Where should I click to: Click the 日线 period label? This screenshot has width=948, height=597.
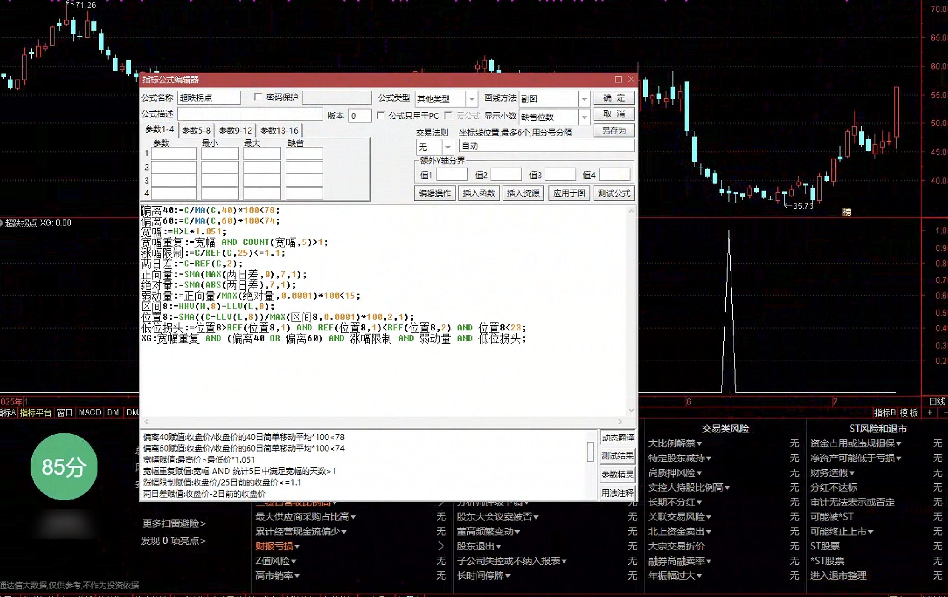pyautogui.click(x=937, y=401)
